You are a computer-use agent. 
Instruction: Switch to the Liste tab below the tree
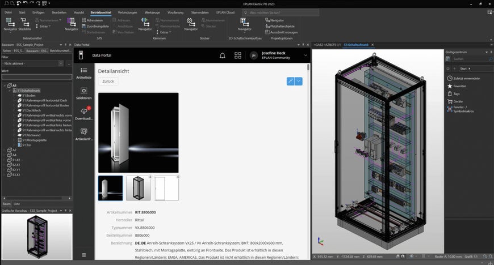16,204
